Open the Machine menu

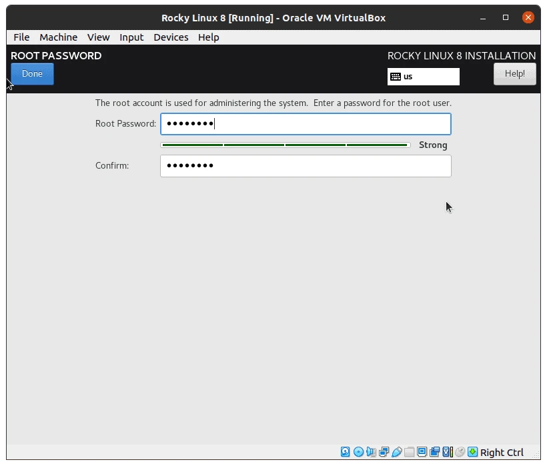point(58,37)
